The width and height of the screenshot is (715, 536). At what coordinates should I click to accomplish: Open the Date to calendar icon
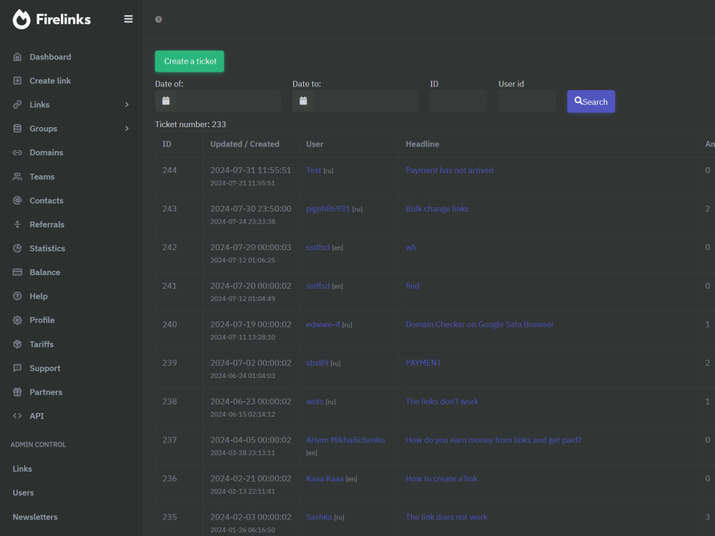pos(303,101)
